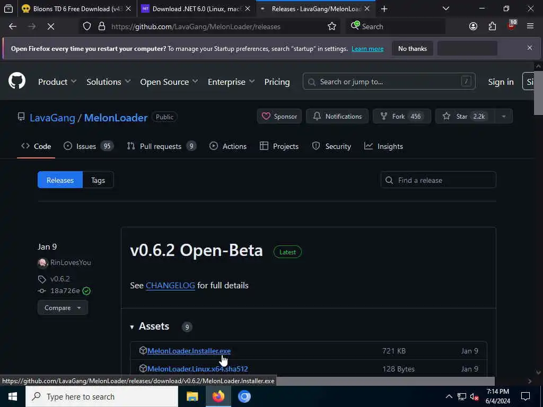Stop page loading with X button

click(50, 26)
